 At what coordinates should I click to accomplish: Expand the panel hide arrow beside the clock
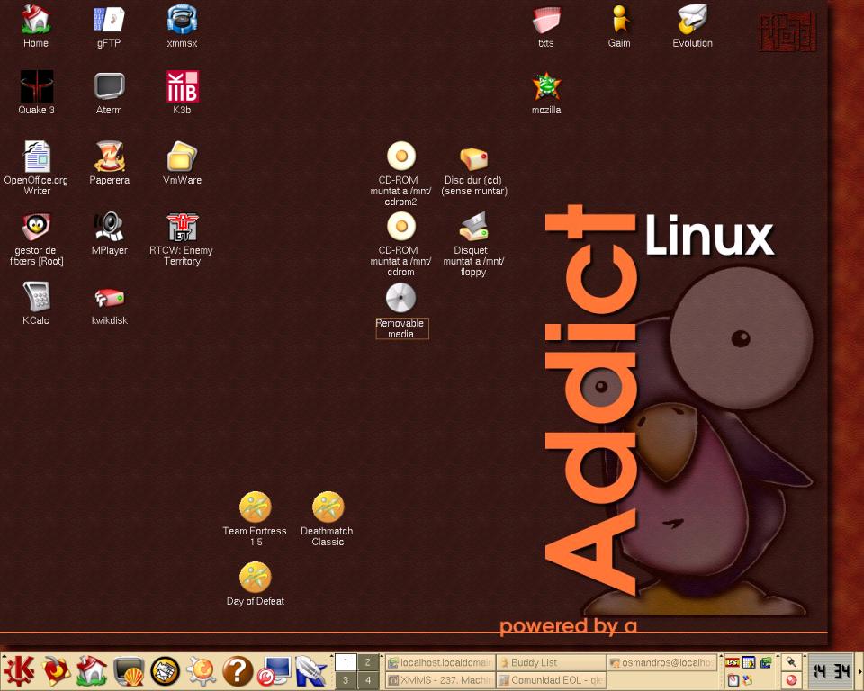[859, 671]
